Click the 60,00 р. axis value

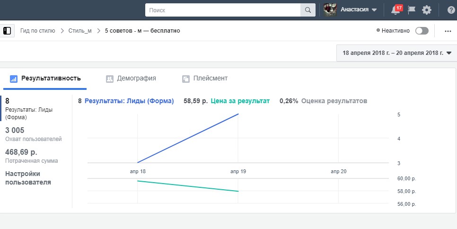[x=406, y=178]
